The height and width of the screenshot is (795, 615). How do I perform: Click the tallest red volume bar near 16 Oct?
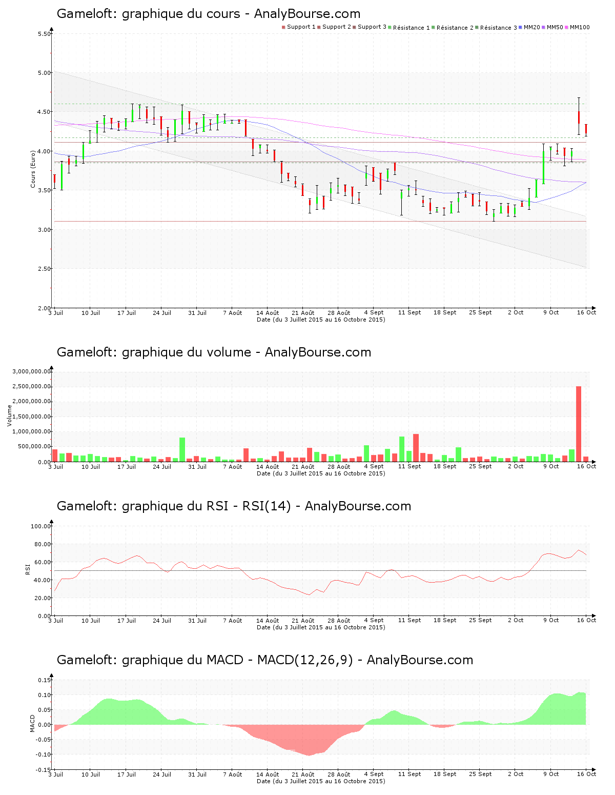pos(579,424)
